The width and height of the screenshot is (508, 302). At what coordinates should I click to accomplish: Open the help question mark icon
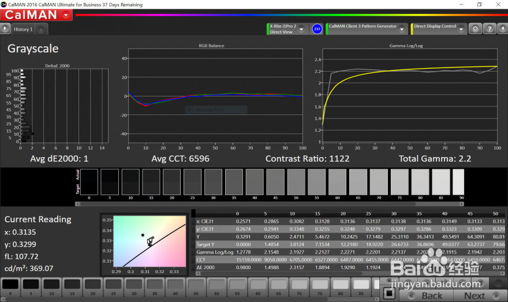(489, 29)
